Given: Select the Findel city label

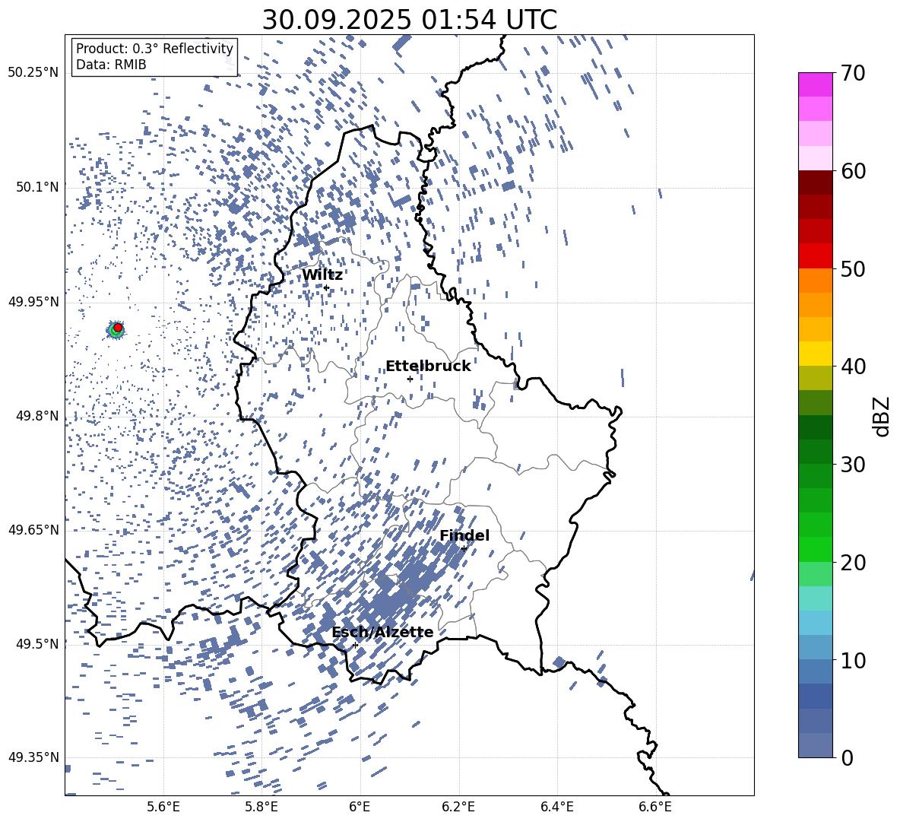Looking at the screenshot, I should pos(464,536).
